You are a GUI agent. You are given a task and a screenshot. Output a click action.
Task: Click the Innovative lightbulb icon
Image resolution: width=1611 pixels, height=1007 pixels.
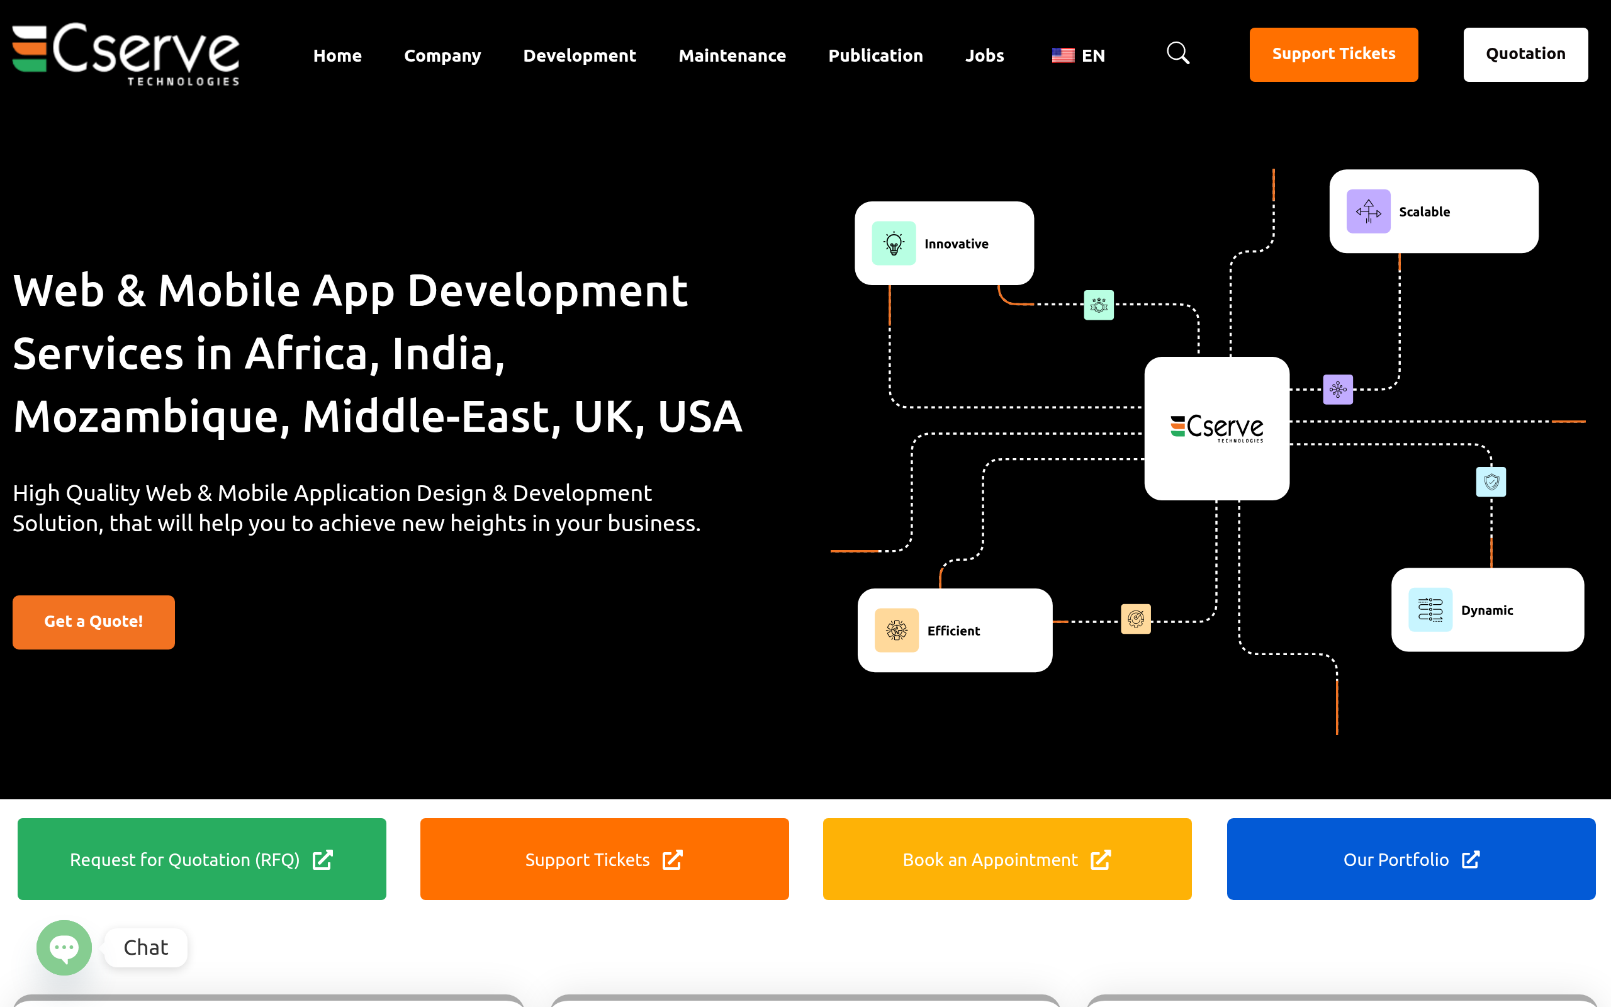pyautogui.click(x=894, y=243)
